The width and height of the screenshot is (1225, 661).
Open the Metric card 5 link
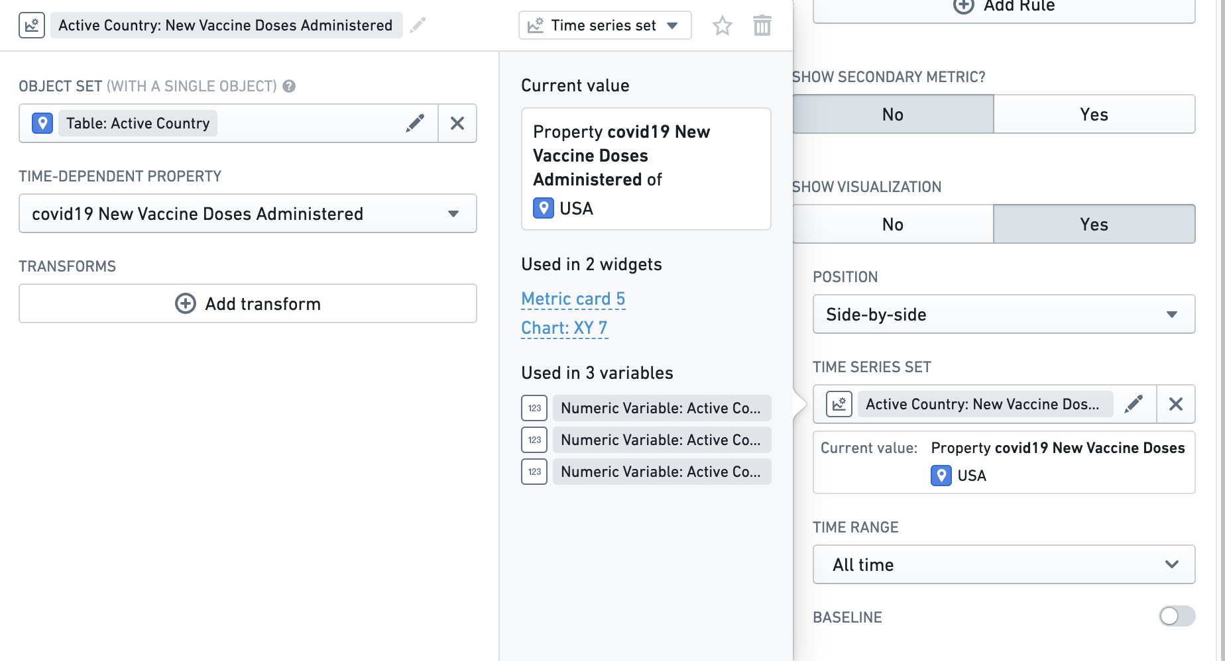[573, 299]
